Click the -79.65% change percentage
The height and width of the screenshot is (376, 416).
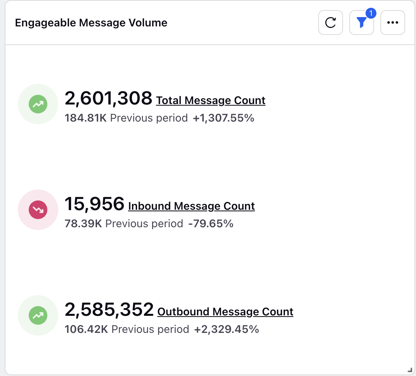pos(211,224)
